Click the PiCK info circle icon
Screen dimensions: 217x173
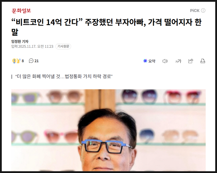[x=203, y=10]
